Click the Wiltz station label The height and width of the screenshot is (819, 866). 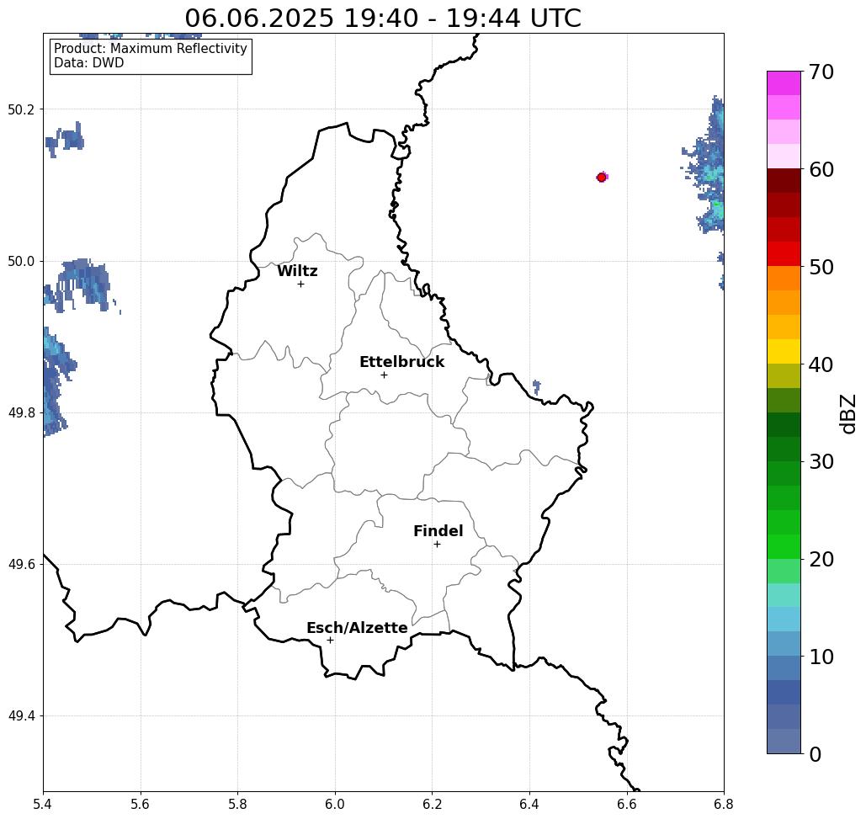coord(297,271)
